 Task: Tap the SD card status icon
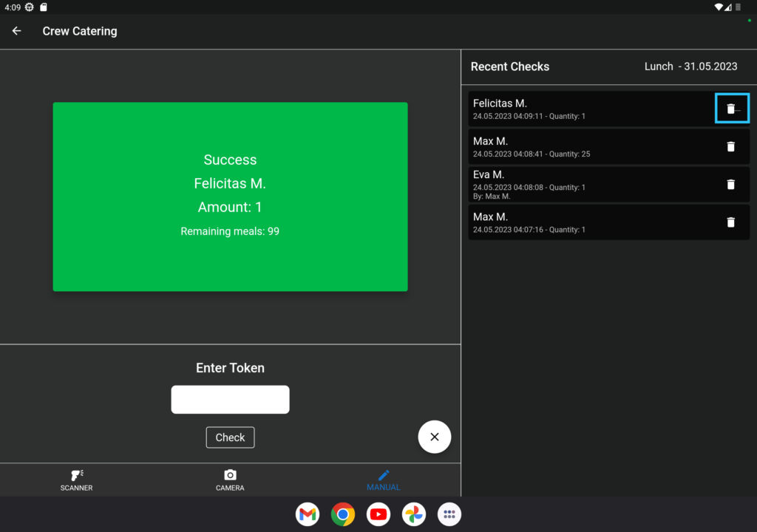pyautogui.click(x=44, y=7)
